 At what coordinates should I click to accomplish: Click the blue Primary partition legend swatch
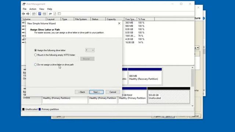tap(40, 109)
